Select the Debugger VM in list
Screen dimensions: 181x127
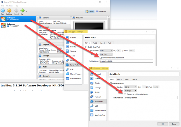click(x=18, y=19)
